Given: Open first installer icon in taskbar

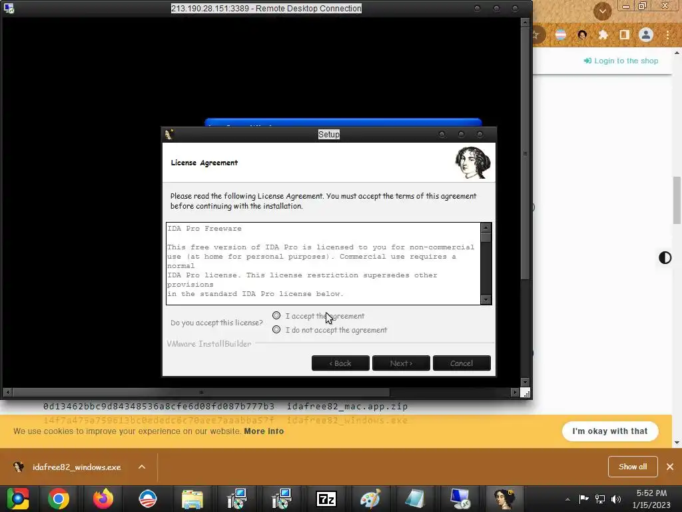Looking at the screenshot, I should (237, 499).
